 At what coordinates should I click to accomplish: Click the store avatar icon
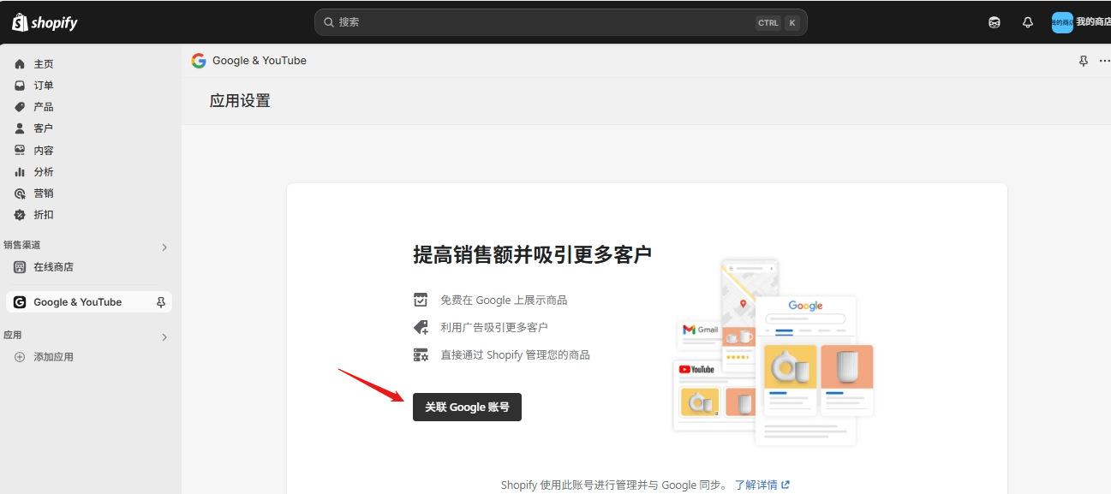point(1062,22)
